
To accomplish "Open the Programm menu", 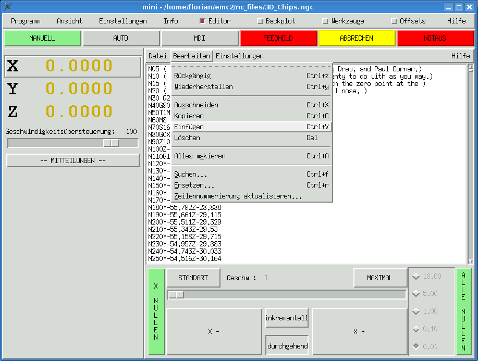I will tap(26, 21).
